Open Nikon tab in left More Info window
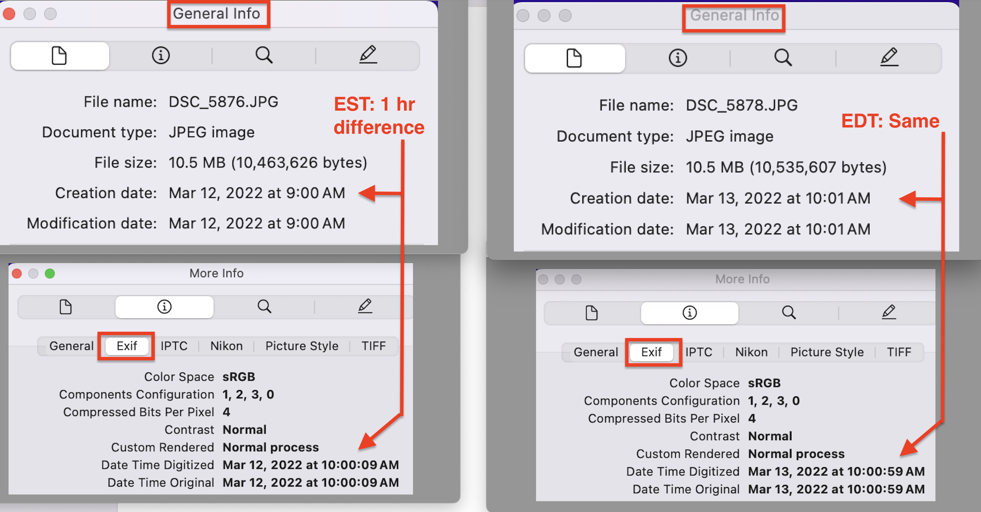 tap(226, 346)
